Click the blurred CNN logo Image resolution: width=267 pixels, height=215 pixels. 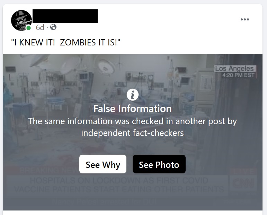point(243,184)
